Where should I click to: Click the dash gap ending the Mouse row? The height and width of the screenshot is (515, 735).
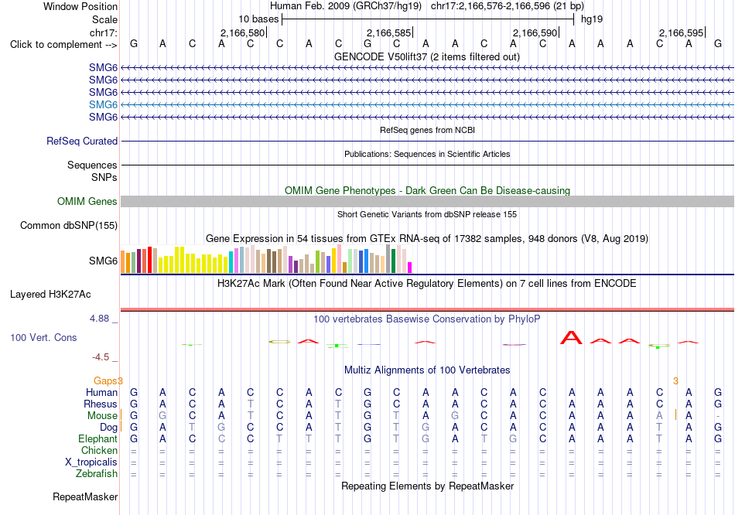718,416
